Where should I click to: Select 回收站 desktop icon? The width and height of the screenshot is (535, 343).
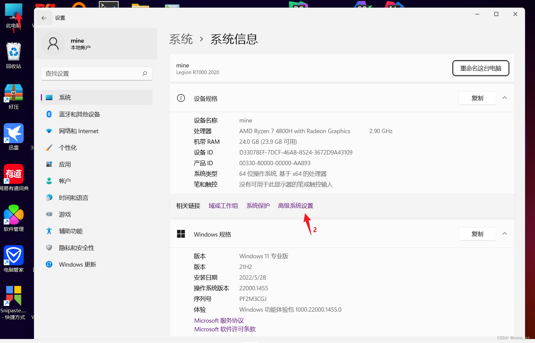(x=14, y=56)
